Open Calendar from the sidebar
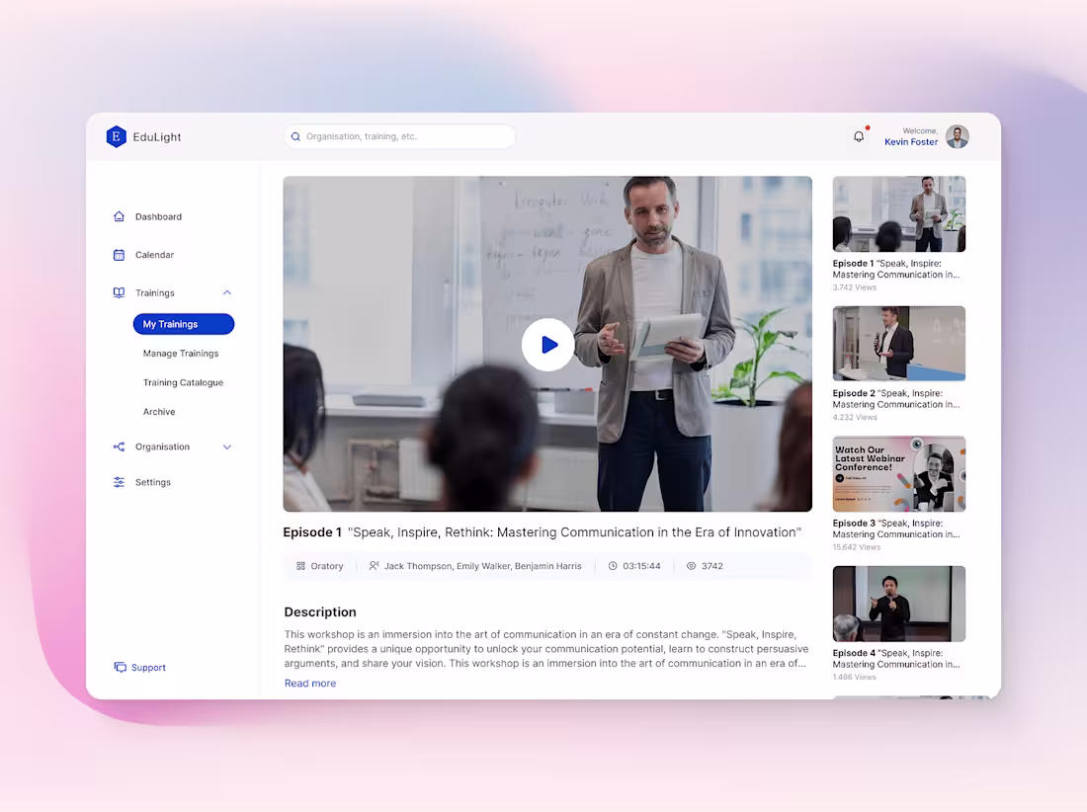This screenshot has width=1087, height=812. (154, 254)
